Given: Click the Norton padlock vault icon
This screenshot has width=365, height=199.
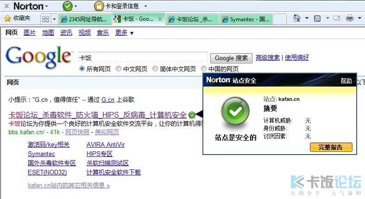Looking at the screenshot, I should coord(99,6).
